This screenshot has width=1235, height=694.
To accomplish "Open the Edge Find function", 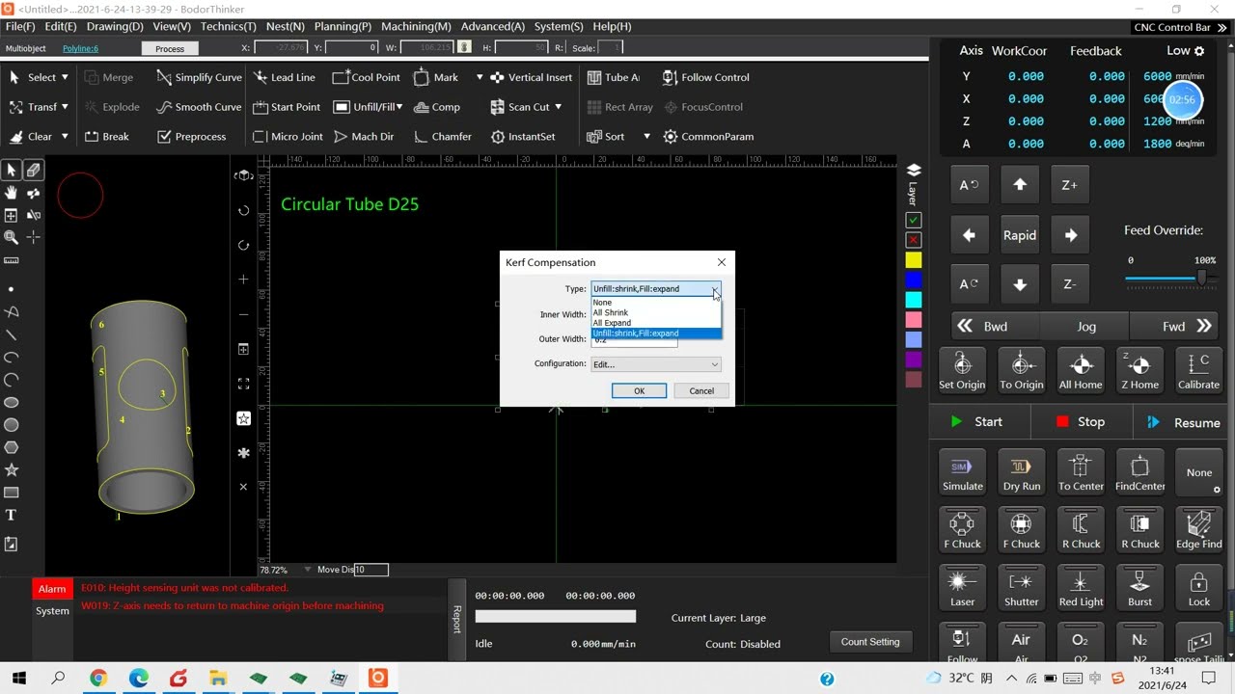I will tap(1198, 530).
